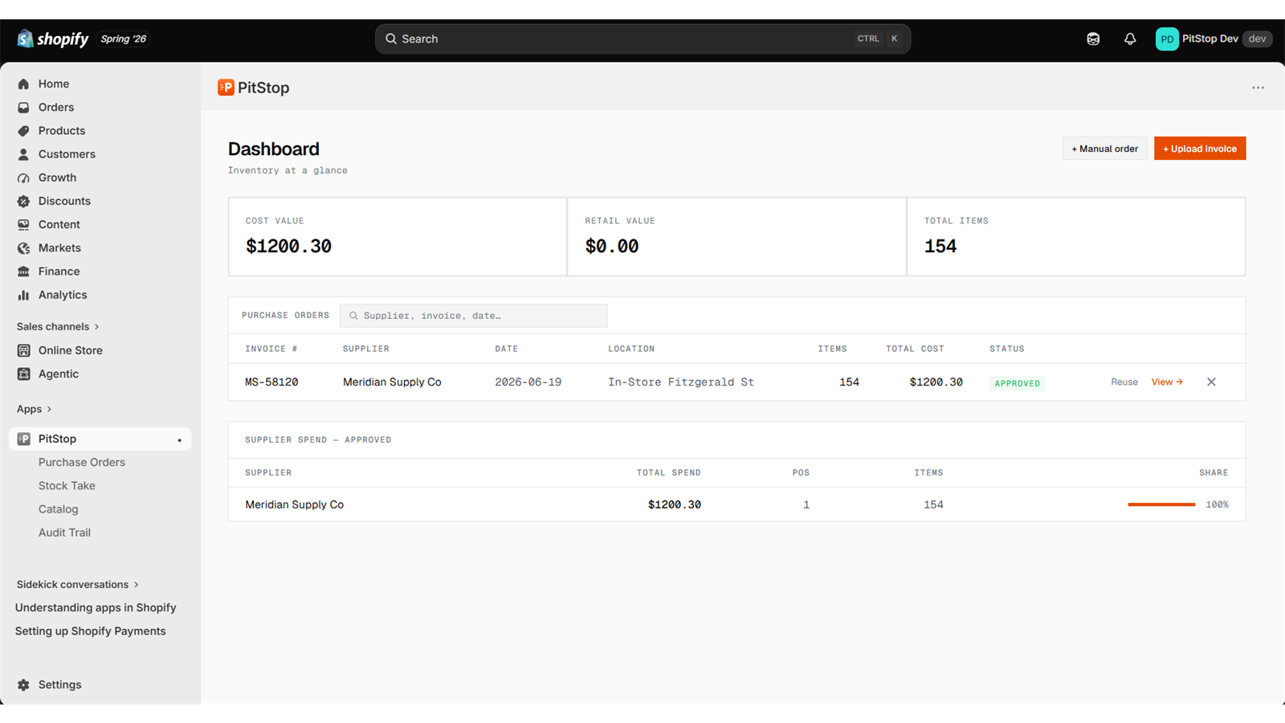Click the Home house icon
Image resolution: width=1285 pixels, height=723 pixels.
[23, 84]
